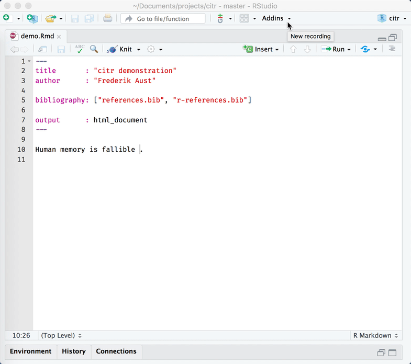Click the Create a Project icon

[x=32, y=18]
